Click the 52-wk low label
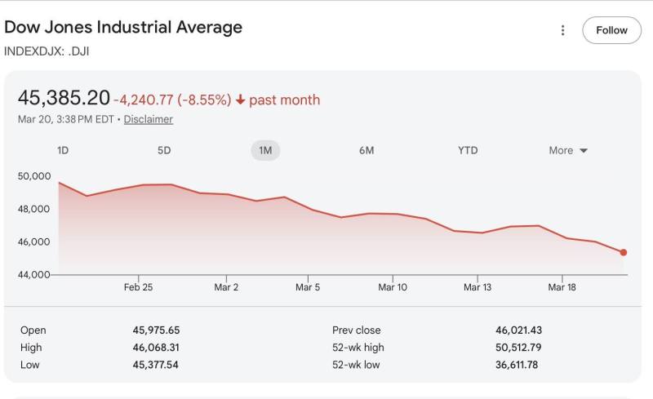Screen dimensions: 653x399 coord(356,365)
